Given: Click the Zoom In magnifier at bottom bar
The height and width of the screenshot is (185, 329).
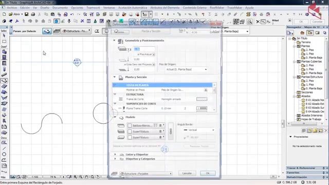Looking at the screenshot, I should click(75, 177).
